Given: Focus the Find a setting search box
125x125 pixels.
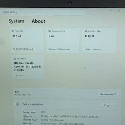Looking at the screenshot, I should click(x=42, y=12).
